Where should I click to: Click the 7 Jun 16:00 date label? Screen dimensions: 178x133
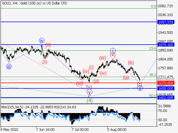45,129
